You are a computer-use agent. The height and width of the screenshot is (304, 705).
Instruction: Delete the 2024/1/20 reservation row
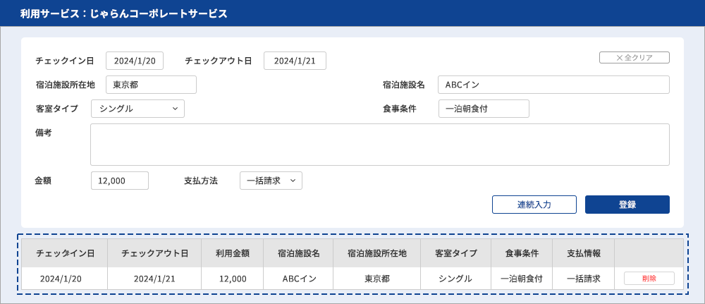649,279
